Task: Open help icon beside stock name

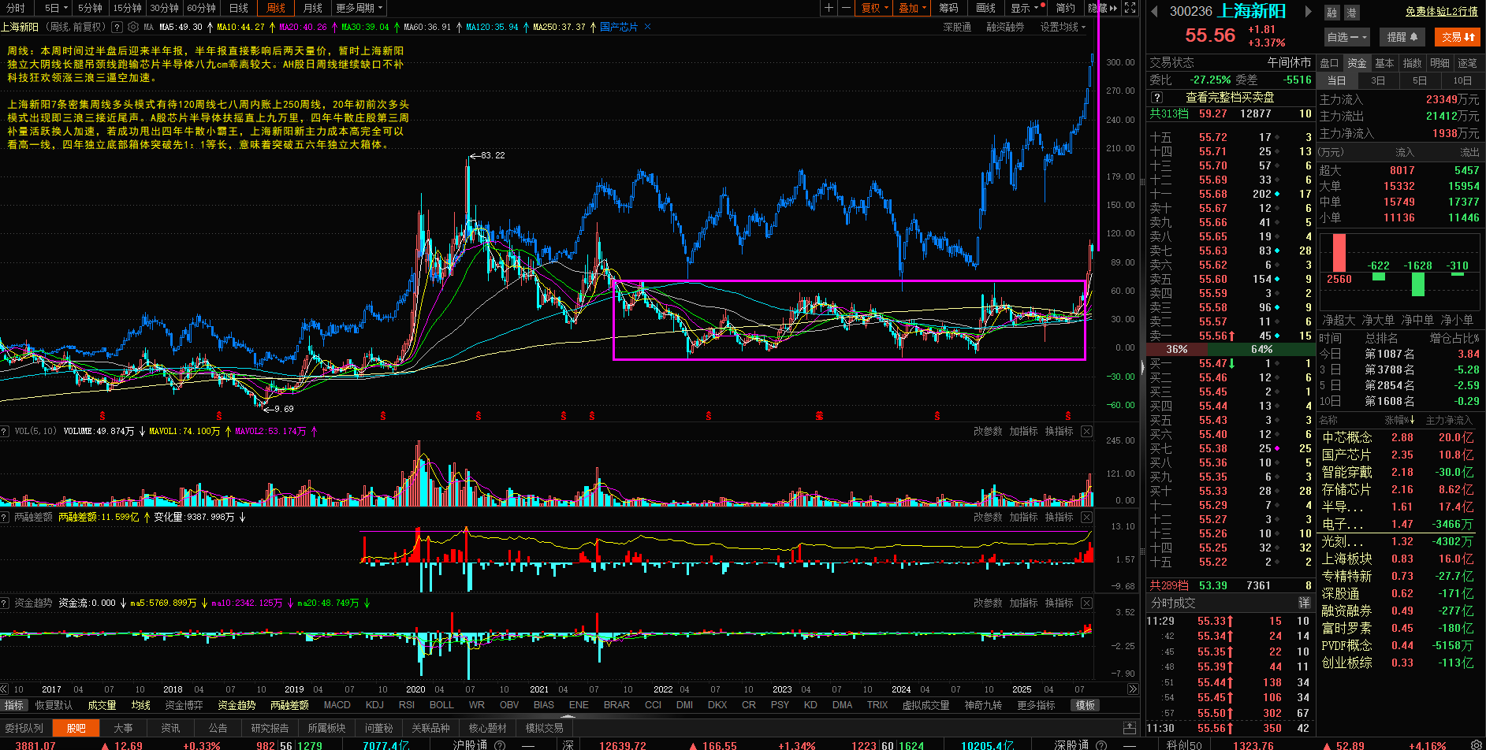Action: (x=117, y=27)
